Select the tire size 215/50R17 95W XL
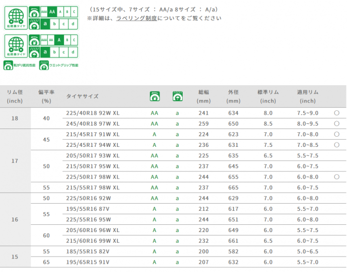 [93, 166]
